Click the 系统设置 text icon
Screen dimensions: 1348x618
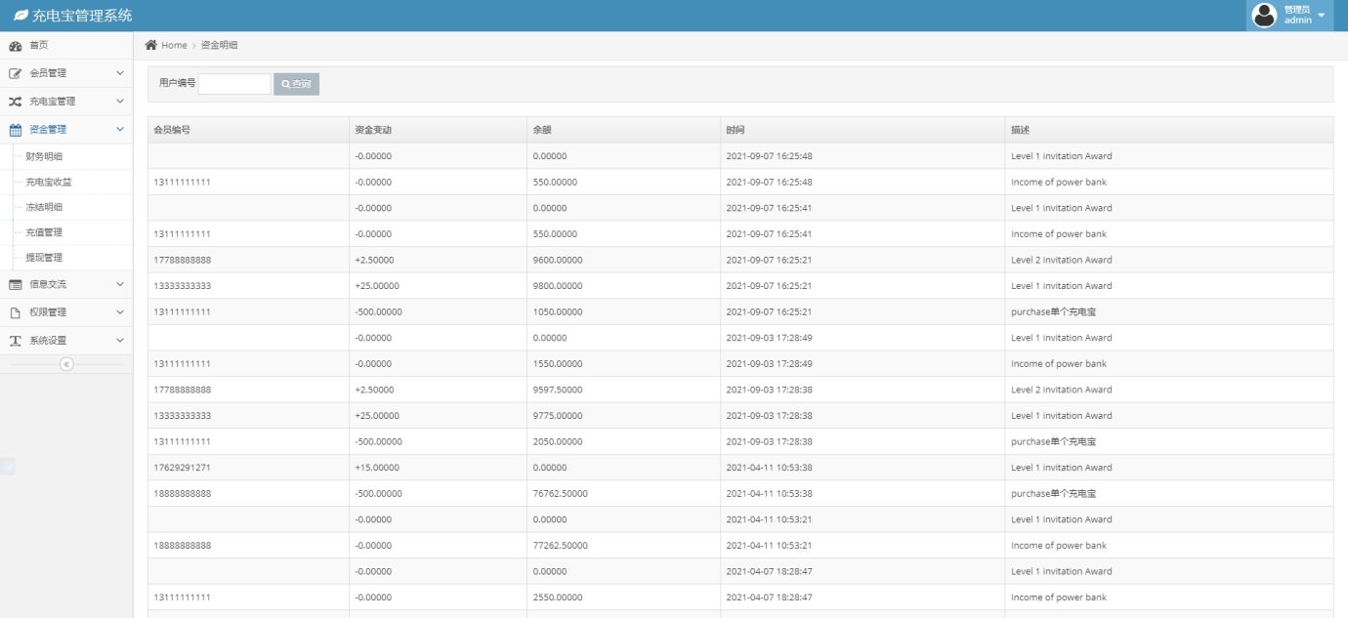click(x=16, y=341)
